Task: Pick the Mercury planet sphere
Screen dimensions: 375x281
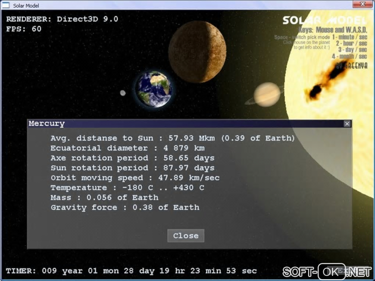Action: 197,52
